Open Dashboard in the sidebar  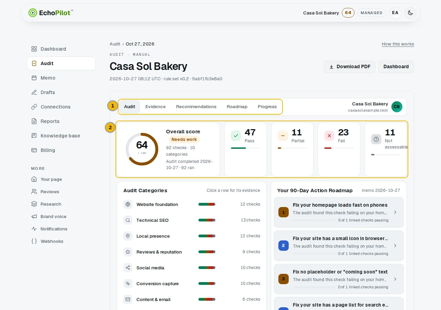[x=61, y=49]
